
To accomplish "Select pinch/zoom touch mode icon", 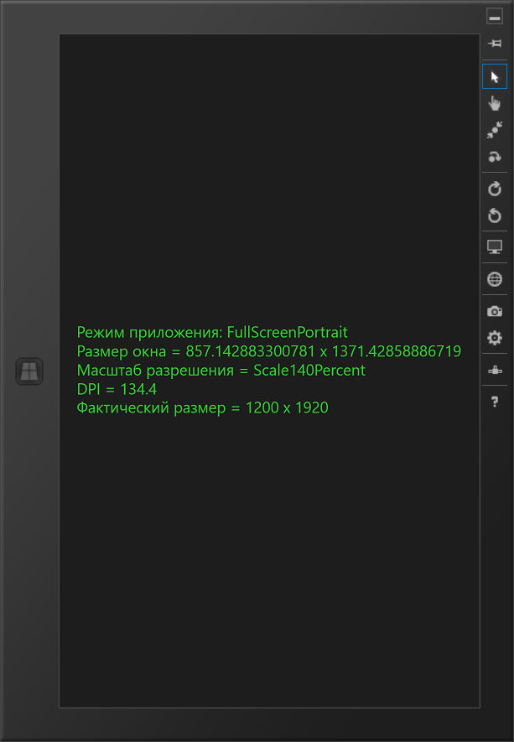I will (x=495, y=130).
